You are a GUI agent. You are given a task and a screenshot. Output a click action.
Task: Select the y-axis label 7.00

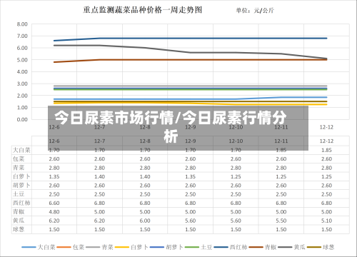pyautogui.click(x=22, y=36)
